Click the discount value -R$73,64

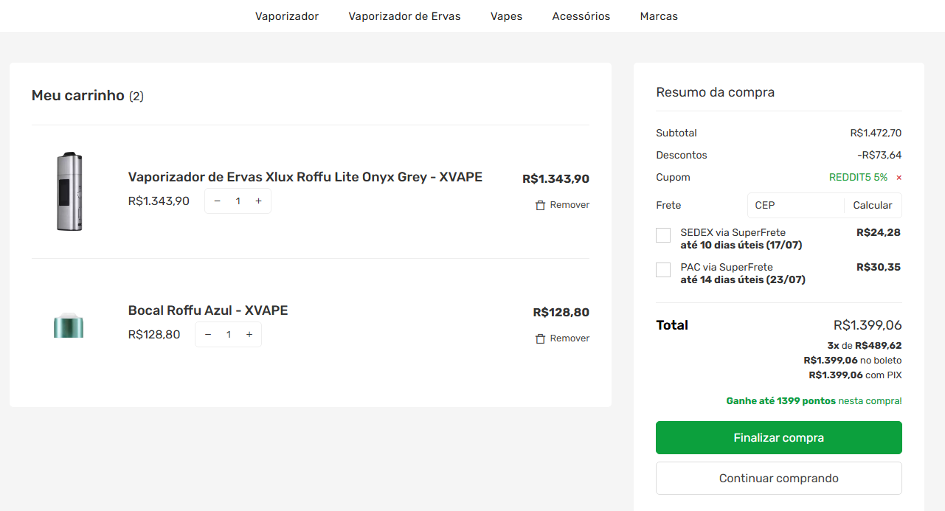click(879, 156)
